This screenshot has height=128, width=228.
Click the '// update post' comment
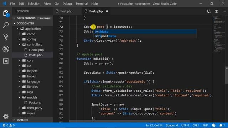click(x=89, y=54)
